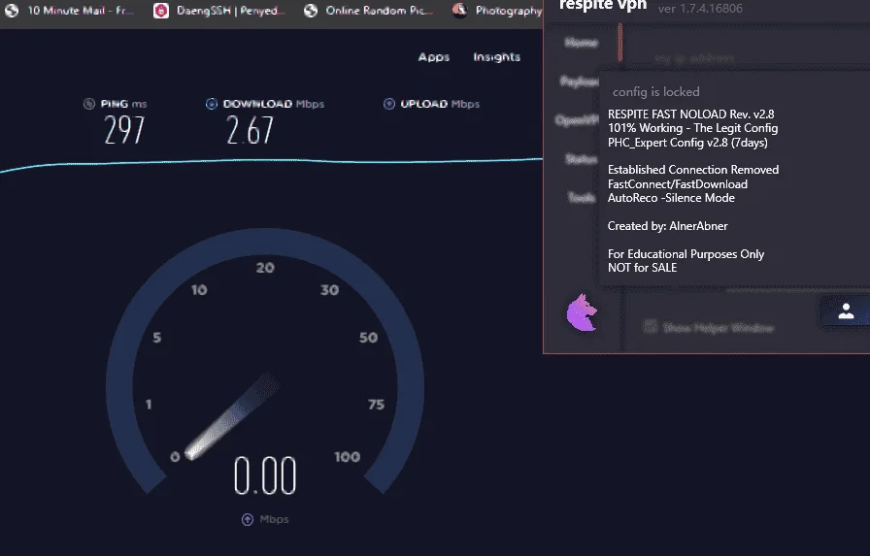Click the 'RESPITE FAST NOLOAD Rev. v2.8' line
Image resolution: width=870 pixels, height=556 pixels.
point(690,114)
